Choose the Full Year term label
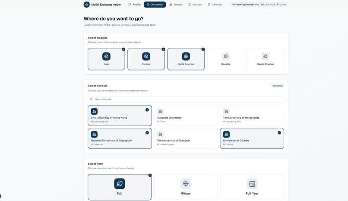 [252, 194]
